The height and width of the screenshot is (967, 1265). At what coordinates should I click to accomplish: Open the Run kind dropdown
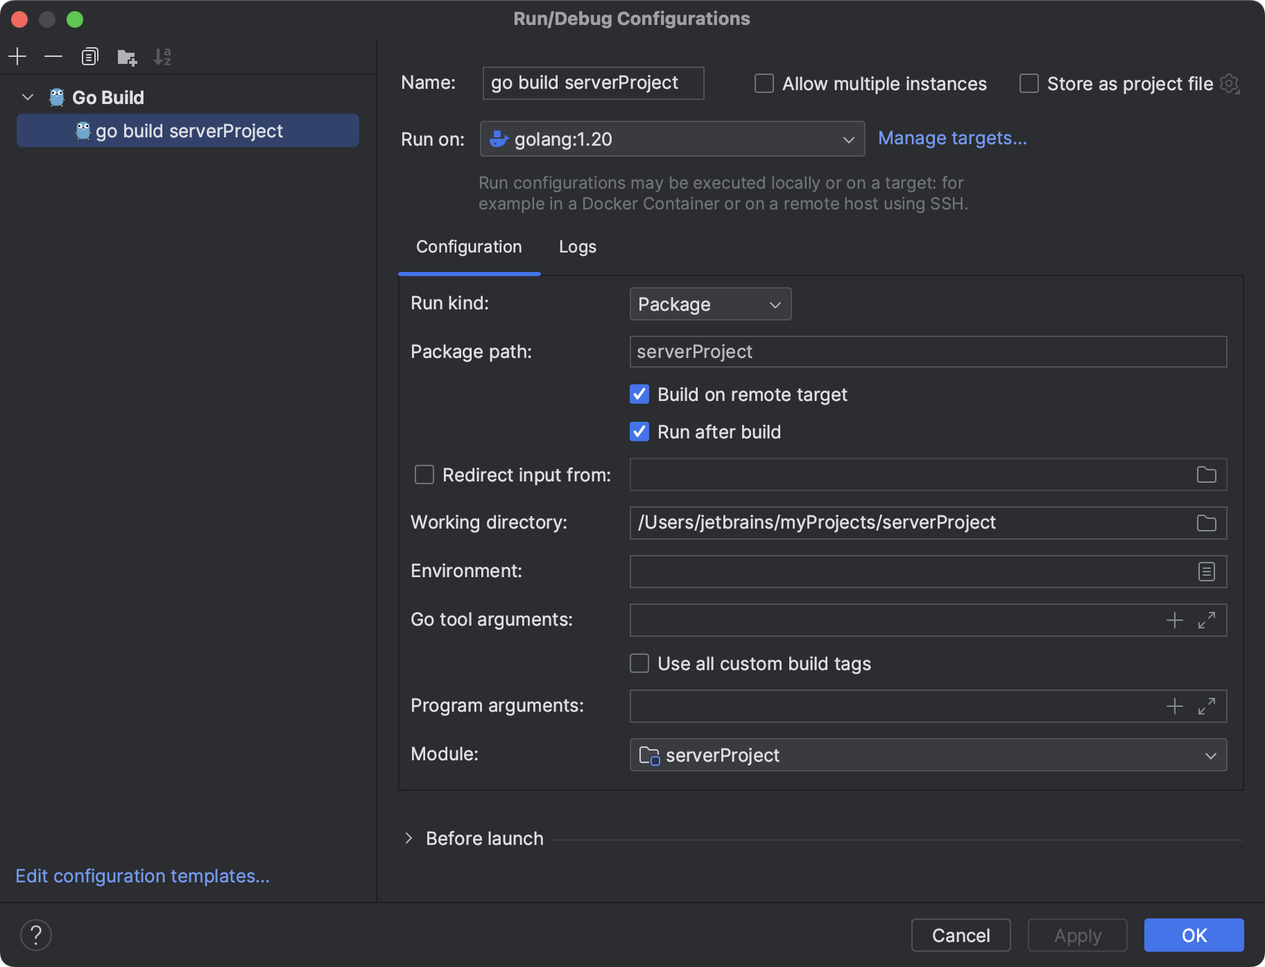(709, 305)
